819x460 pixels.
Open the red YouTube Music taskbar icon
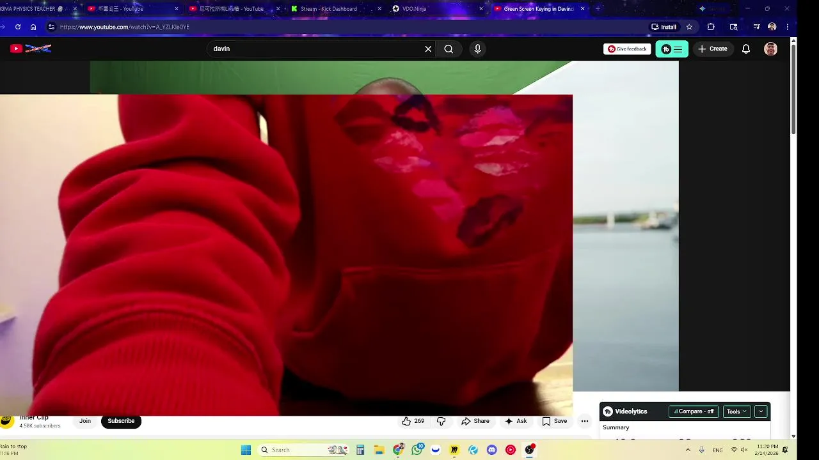pos(511,450)
